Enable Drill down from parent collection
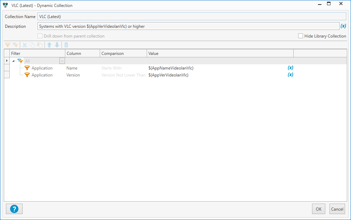Image resolution: width=351 pixels, height=220 pixels. pyautogui.click(x=40, y=36)
